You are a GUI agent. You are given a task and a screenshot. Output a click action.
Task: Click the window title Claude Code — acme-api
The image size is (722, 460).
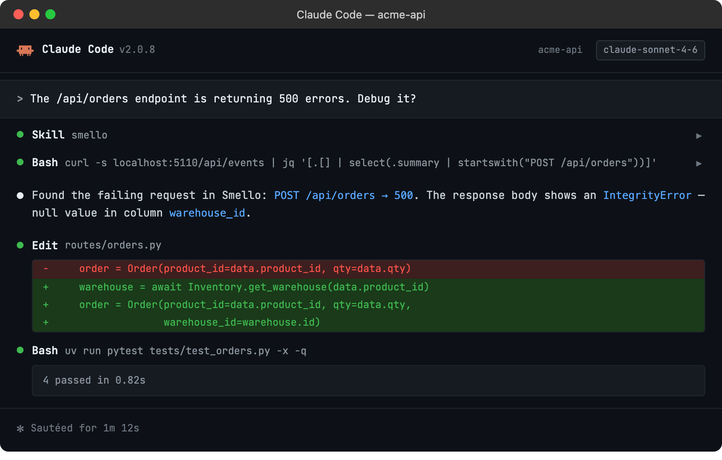click(361, 15)
